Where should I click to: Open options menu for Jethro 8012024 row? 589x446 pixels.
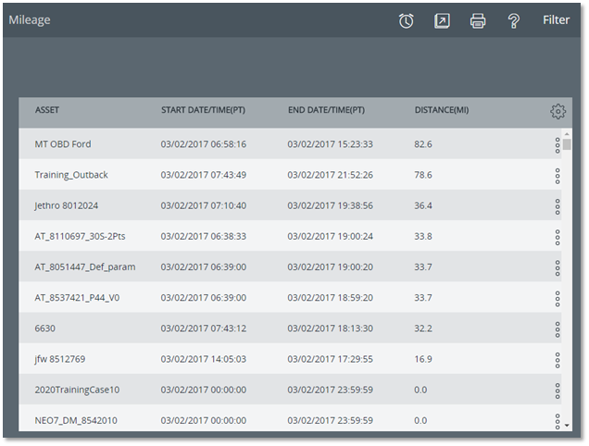558,207
